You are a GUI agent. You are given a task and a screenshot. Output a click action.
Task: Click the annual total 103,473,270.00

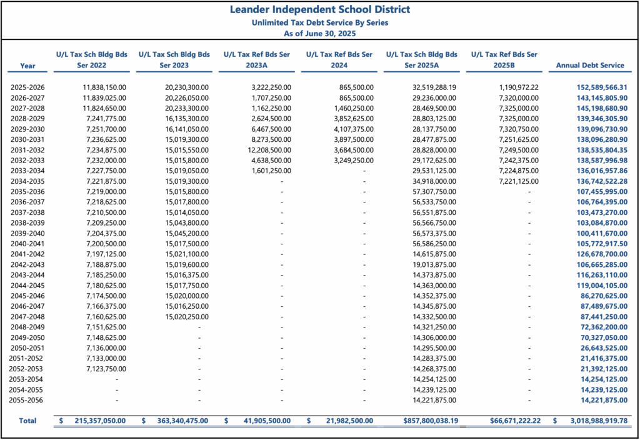[x=602, y=212]
